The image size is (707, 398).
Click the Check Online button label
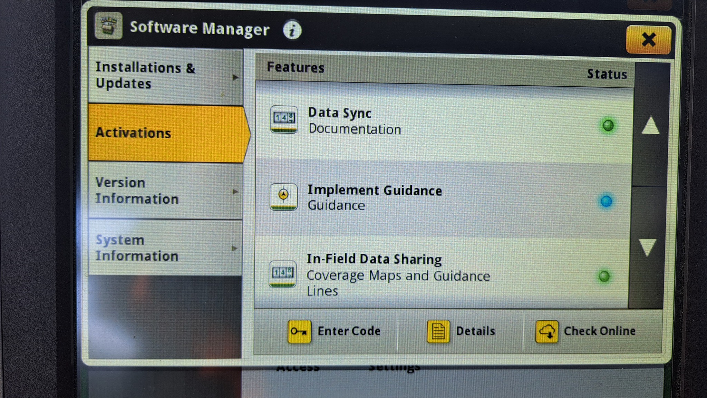click(x=600, y=331)
